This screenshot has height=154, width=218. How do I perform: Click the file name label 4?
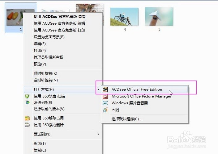coord(125,30)
